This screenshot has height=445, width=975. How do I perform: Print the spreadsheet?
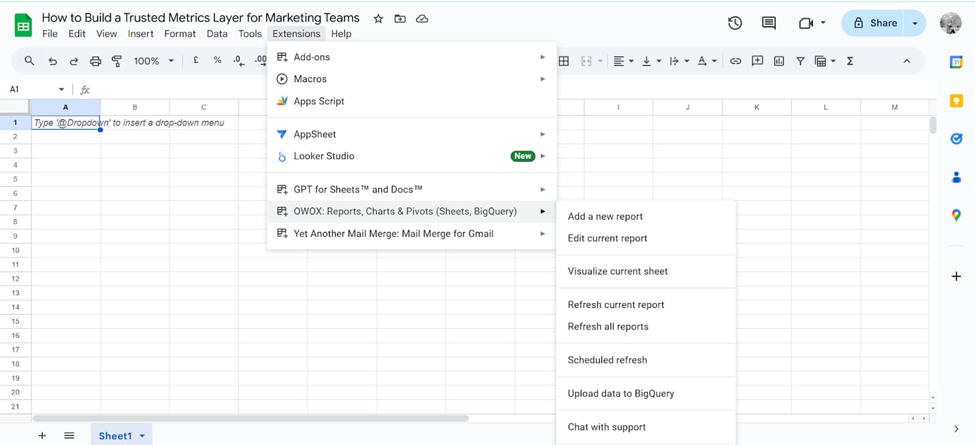pyautogui.click(x=96, y=61)
